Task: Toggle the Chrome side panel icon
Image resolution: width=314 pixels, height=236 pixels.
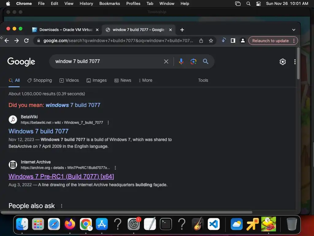Action: tap(233, 41)
